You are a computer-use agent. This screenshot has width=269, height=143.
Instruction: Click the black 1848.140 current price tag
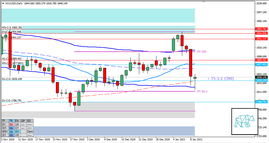(x=261, y=78)
